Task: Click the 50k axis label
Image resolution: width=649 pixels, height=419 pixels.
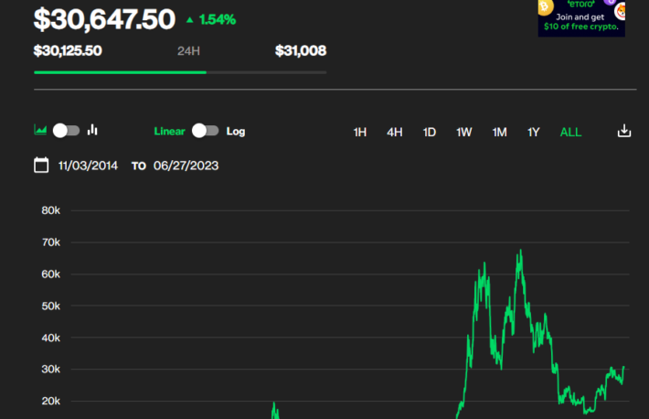Action: (x=51, y=306)
